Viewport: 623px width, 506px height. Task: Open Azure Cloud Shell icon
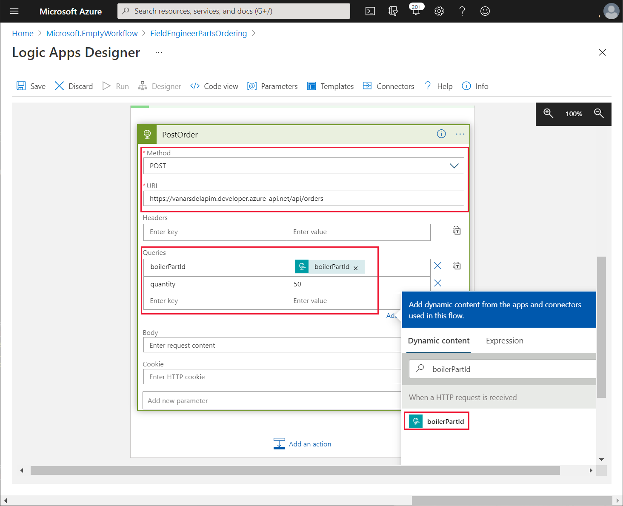click(x=370, y=11)
